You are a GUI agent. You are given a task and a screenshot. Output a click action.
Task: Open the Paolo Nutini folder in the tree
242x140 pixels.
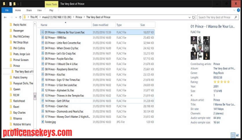[20, 25]
